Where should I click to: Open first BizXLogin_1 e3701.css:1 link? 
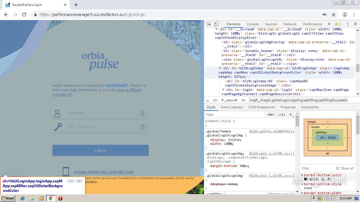point(272,153)
